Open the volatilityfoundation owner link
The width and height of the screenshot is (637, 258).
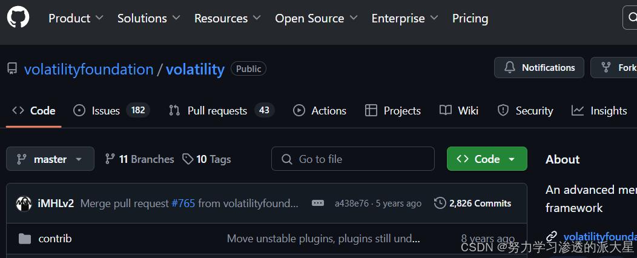click(x=88, y=69)
